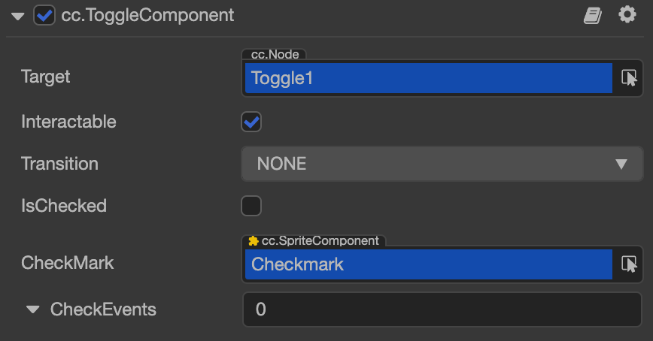Click the node picker icon beside Toggle1
This screenshot has height=341, width=653.
click(629, 77)
